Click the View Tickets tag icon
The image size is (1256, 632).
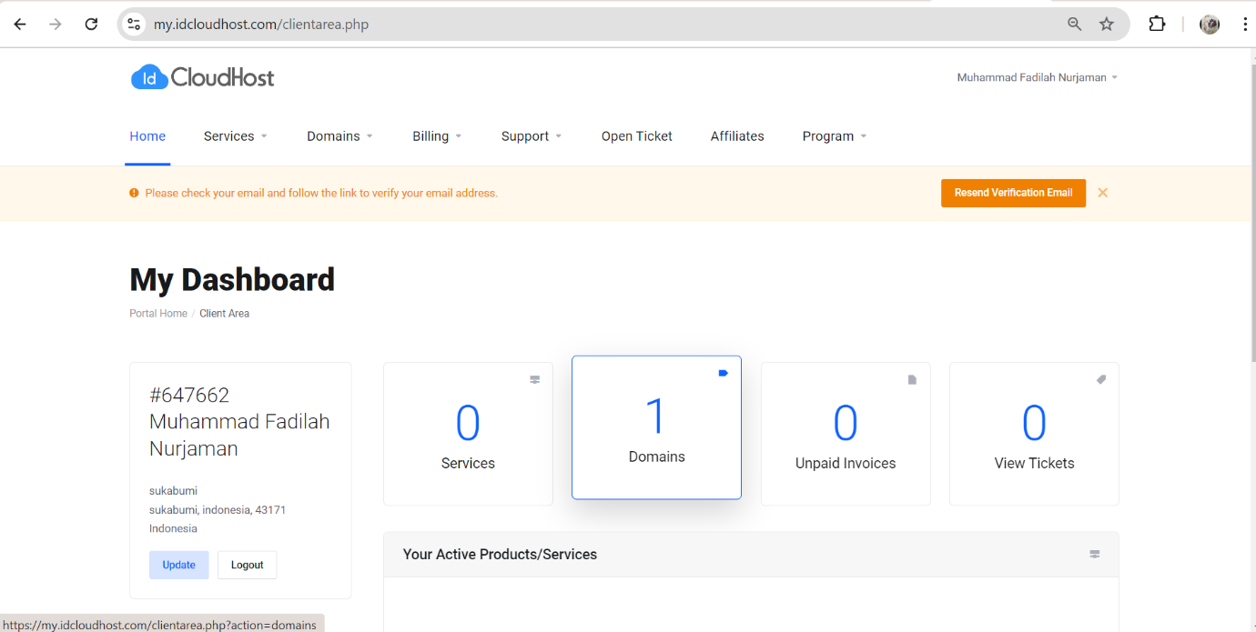[1101, 380]
